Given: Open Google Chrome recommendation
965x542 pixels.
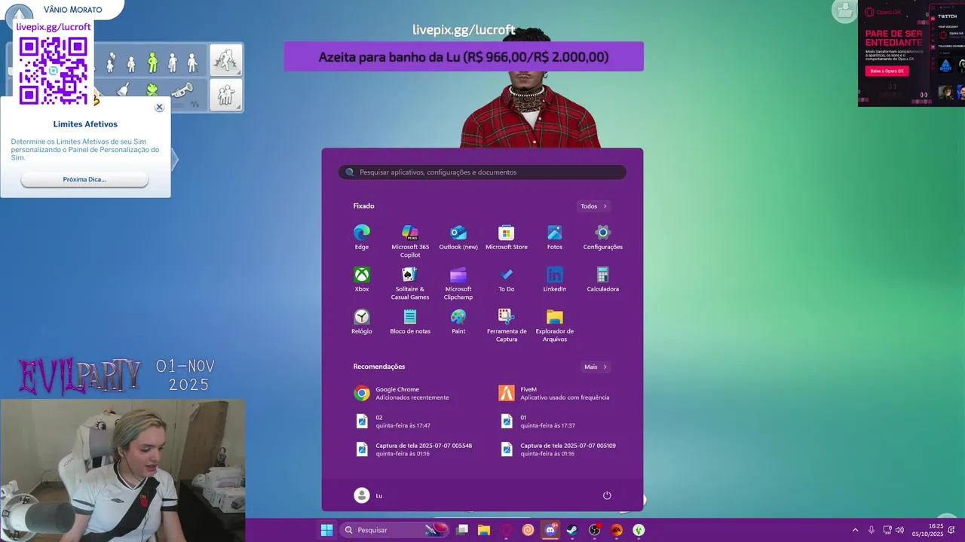Looking at the screenshot, I should 403,393.
